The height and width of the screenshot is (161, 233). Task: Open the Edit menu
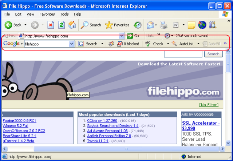coord(18,14)
